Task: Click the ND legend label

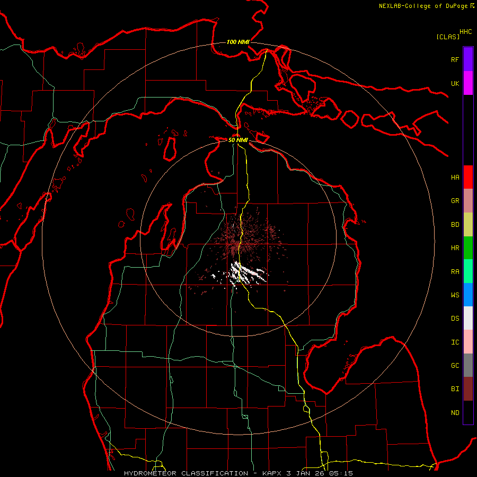Action: coord(455,413)
